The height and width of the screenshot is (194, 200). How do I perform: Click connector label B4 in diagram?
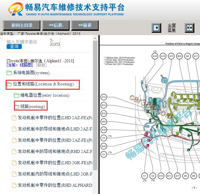tap(187, 56)
